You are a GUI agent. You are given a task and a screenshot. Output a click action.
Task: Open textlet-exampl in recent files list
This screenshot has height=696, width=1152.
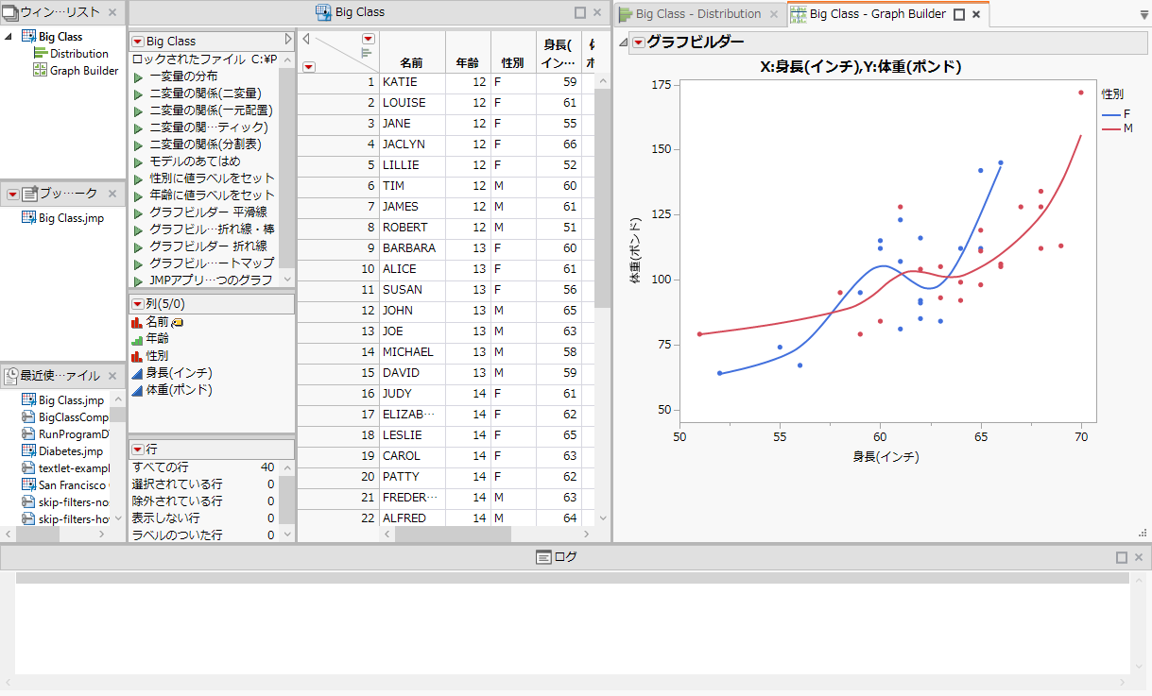74,468
